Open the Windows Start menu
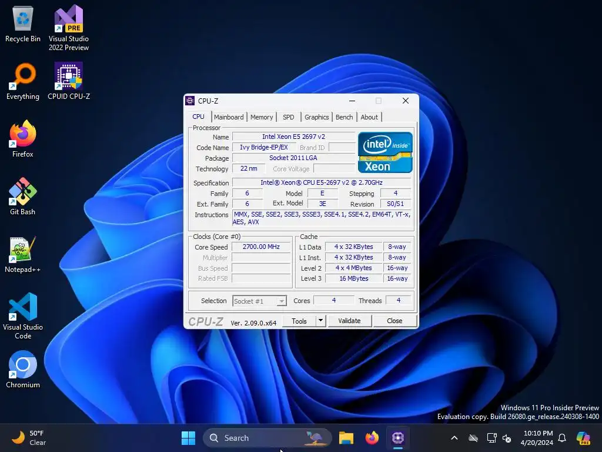The height and width of the screenshot is (452, 602). coord(188,438)
